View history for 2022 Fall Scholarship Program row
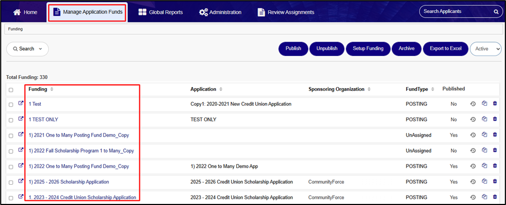The image size is (506, 205). point(473,151)
